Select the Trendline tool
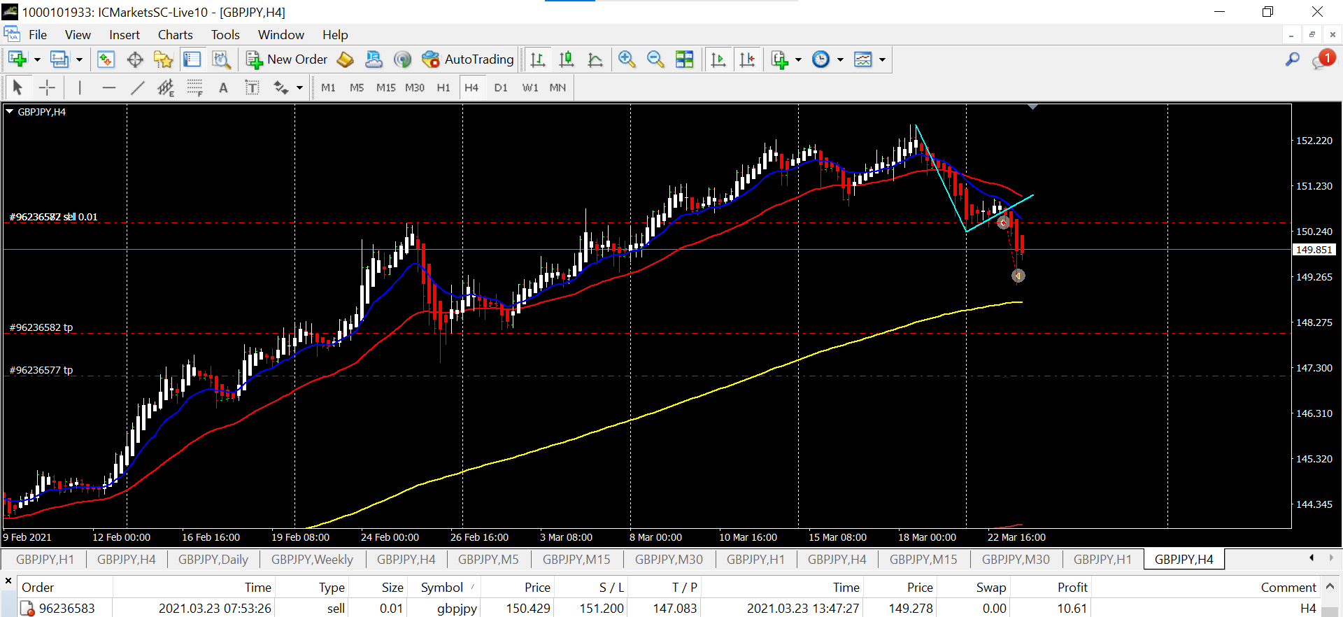This screenshot has height=617, width=1343. point(138,87)
